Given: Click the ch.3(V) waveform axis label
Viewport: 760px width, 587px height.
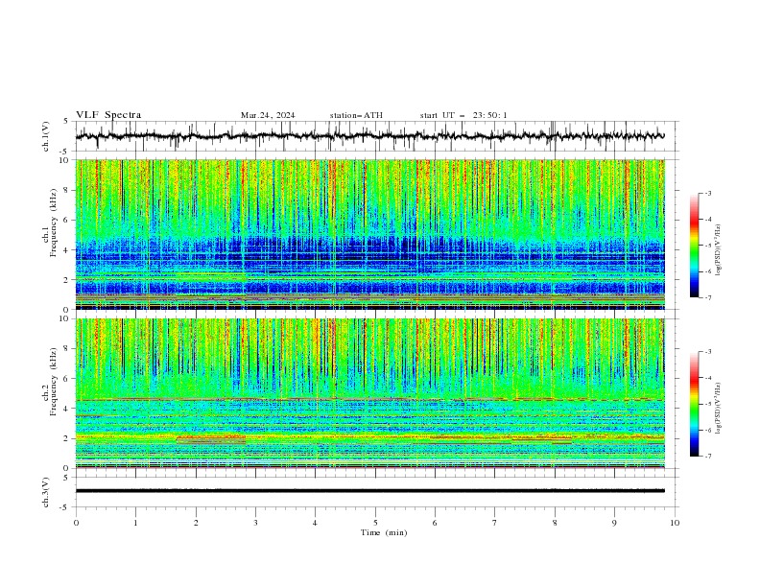Looking at the screenshot, I should coord(46,492).
